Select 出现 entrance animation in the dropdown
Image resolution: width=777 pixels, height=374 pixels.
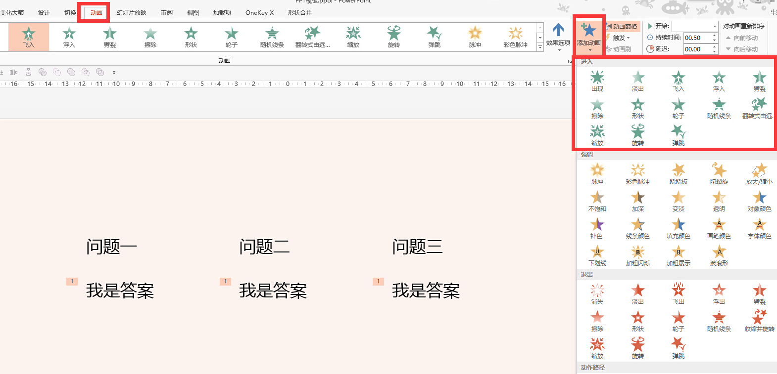(597, 81)
